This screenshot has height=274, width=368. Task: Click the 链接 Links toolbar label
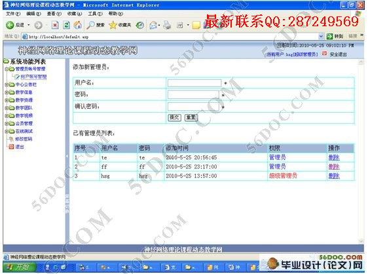tap(353, 36)
